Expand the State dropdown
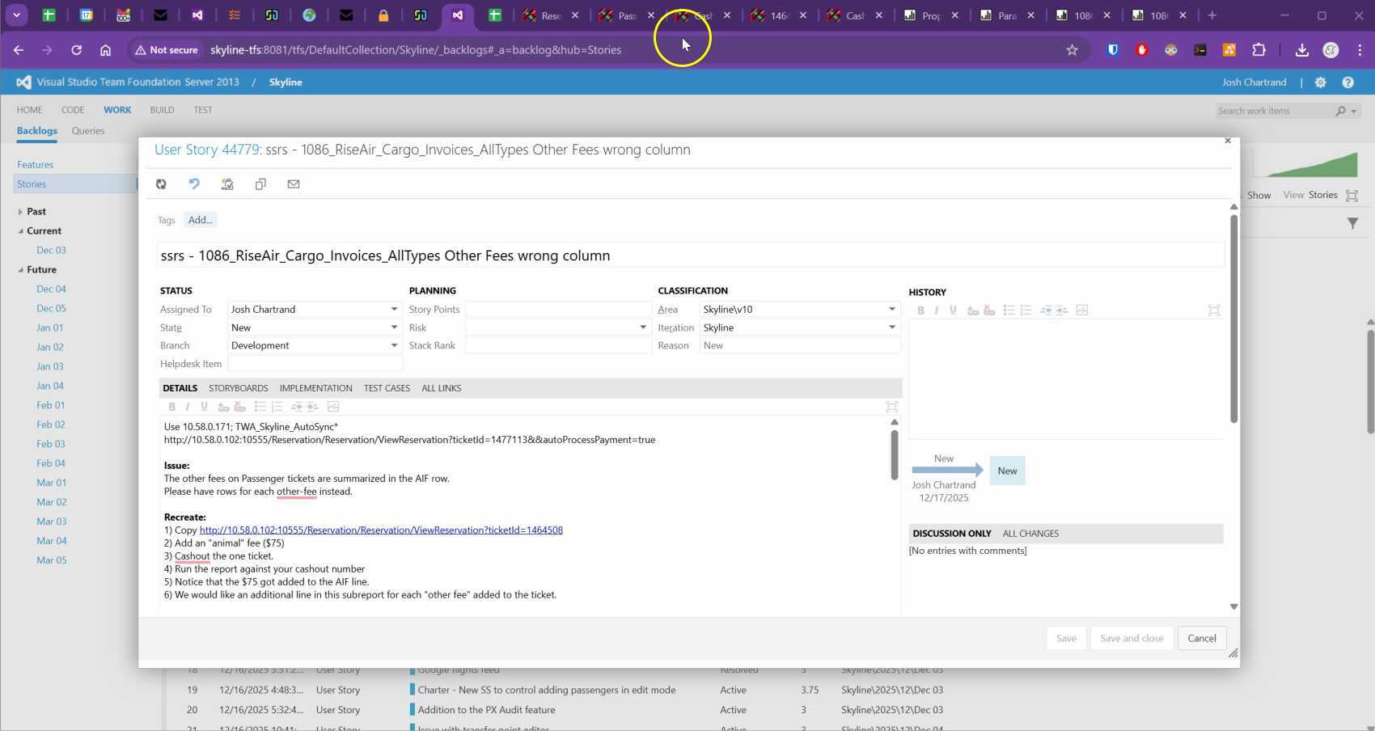 394,327
